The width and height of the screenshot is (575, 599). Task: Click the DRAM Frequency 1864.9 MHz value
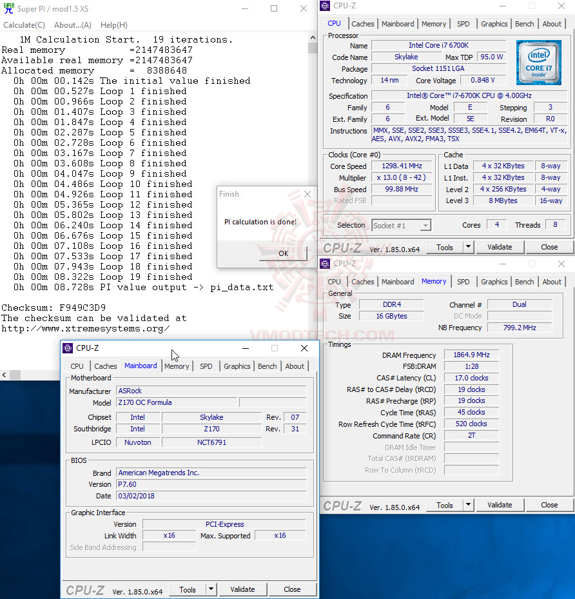[471, 355]
